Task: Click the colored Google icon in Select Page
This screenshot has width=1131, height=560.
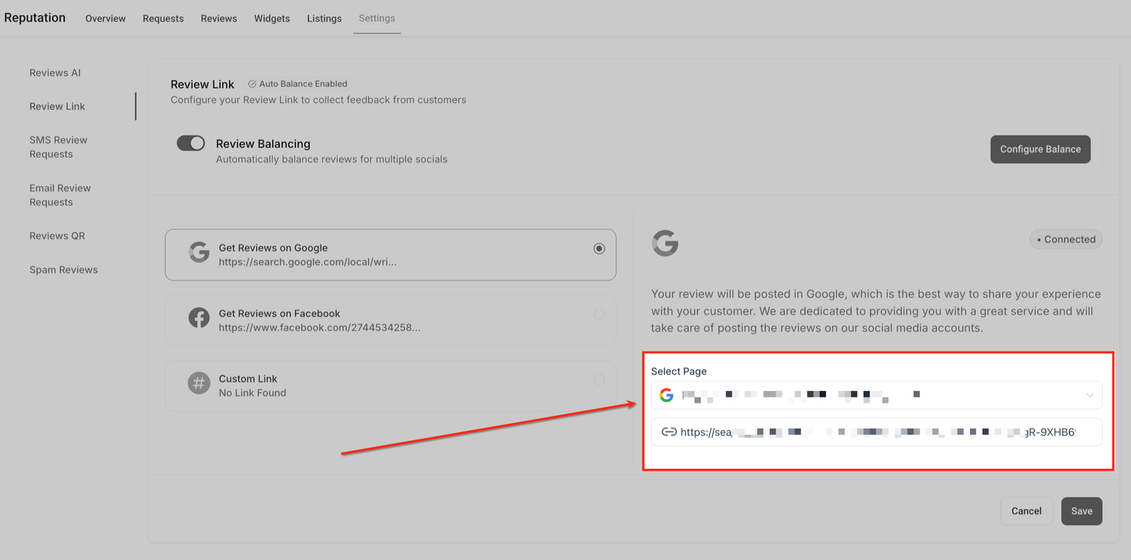Action: [x=667, y=395]
